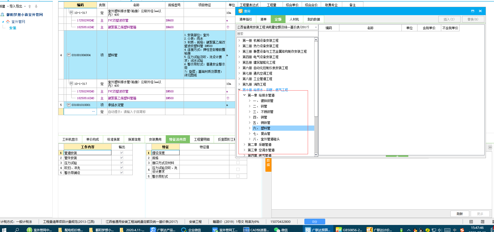Expand 一、镀锌钢管 node
The image size is (494, 232).
click(250, 101)
